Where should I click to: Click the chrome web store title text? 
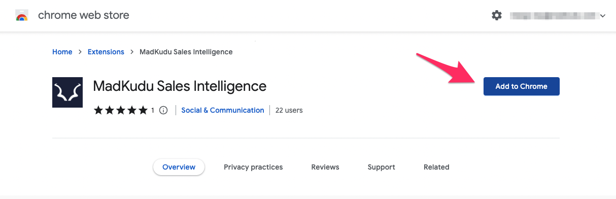[x=84, y=15]
